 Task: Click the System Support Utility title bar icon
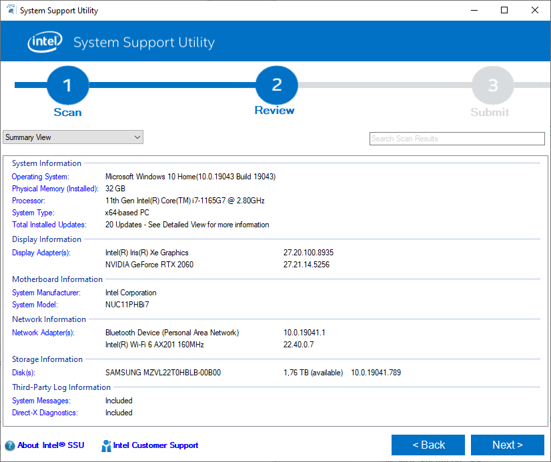11,10
